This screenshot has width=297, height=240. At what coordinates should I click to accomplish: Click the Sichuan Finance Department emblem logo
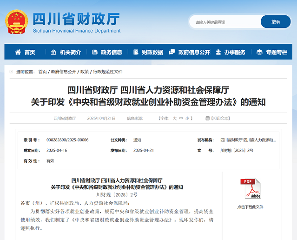click(x=17, y=21)
